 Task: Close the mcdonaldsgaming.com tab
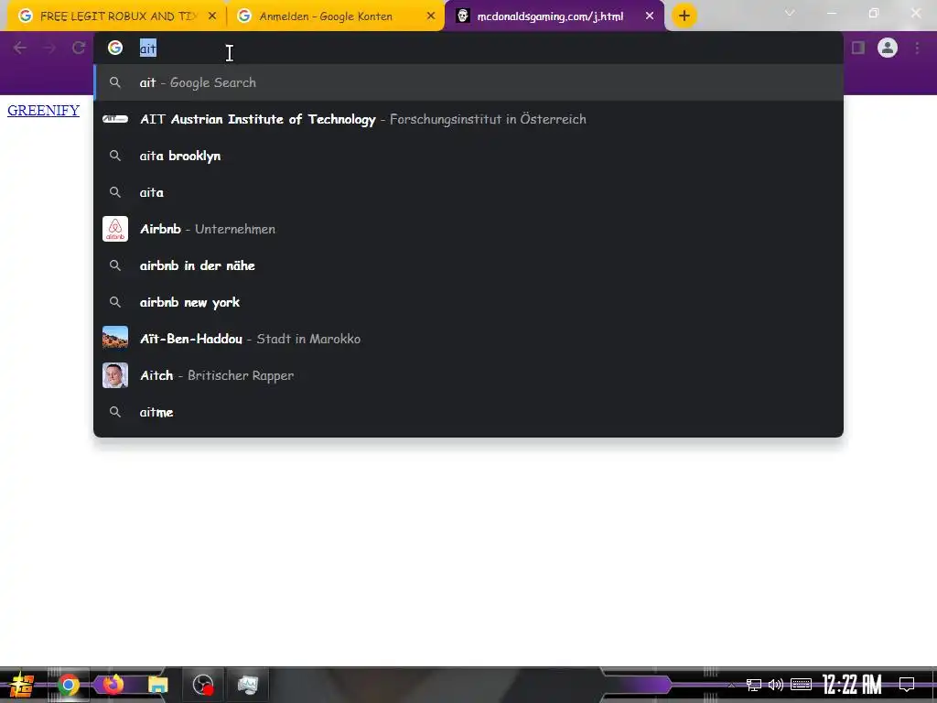coord(650,16)
